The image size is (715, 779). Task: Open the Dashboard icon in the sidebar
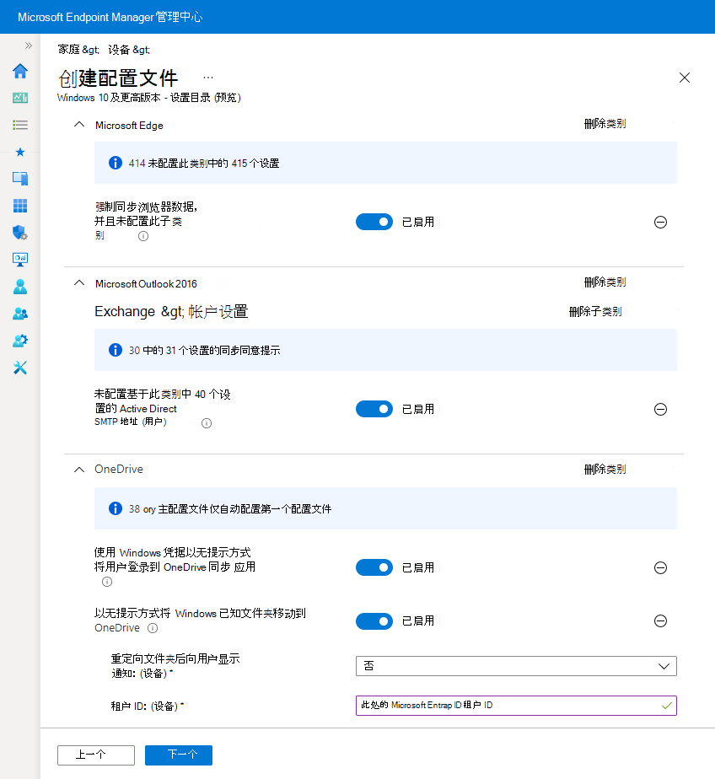20,98
